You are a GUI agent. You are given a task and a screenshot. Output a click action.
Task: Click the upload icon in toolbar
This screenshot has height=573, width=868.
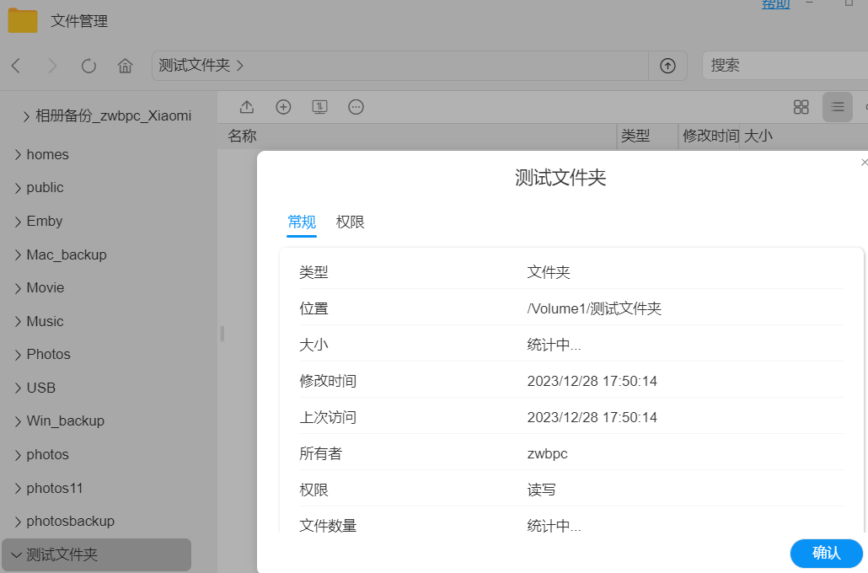247,107
